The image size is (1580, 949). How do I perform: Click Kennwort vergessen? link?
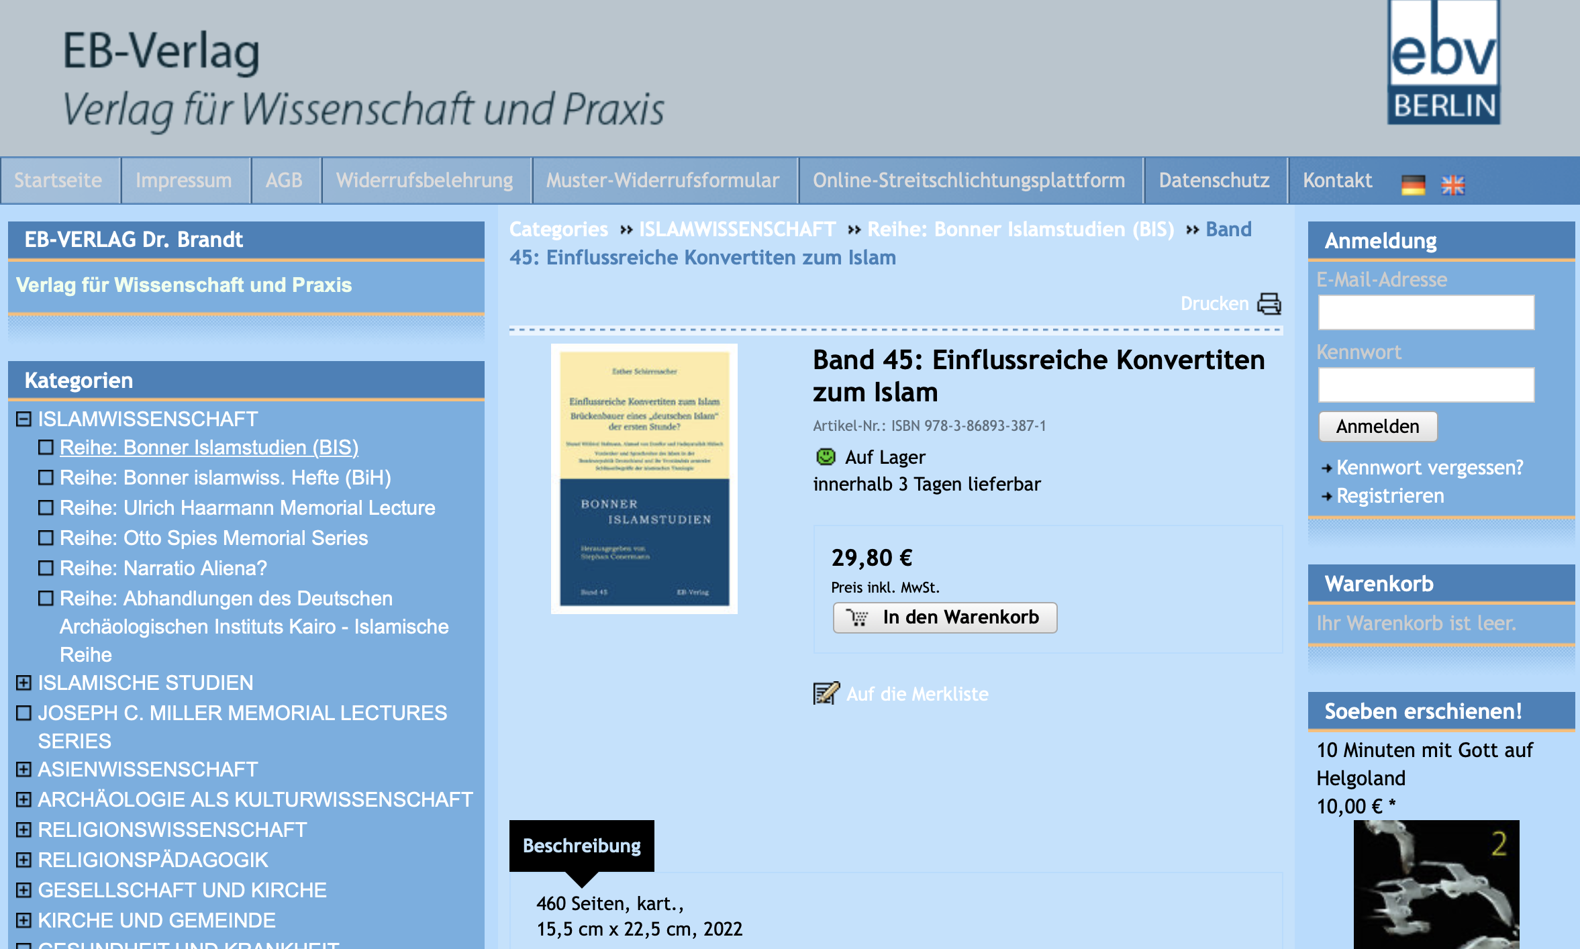coord(1430,467)
